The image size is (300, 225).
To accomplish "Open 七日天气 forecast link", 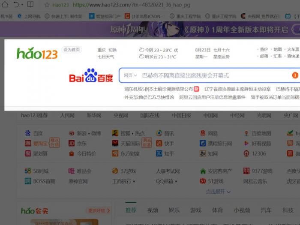I will (106, 57).
